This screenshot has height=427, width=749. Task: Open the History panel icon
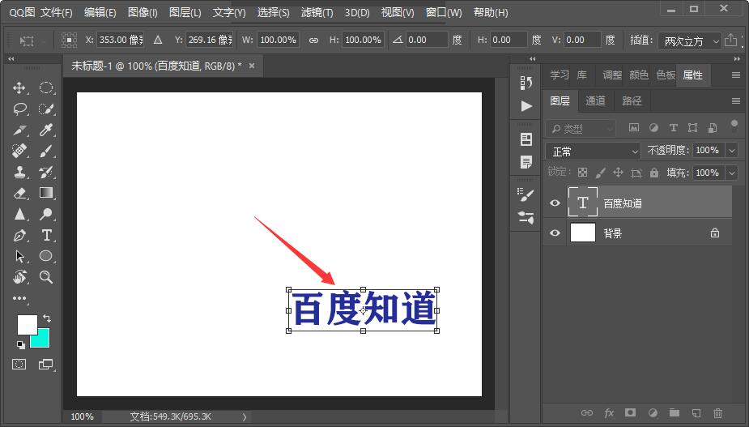point(526,83)
